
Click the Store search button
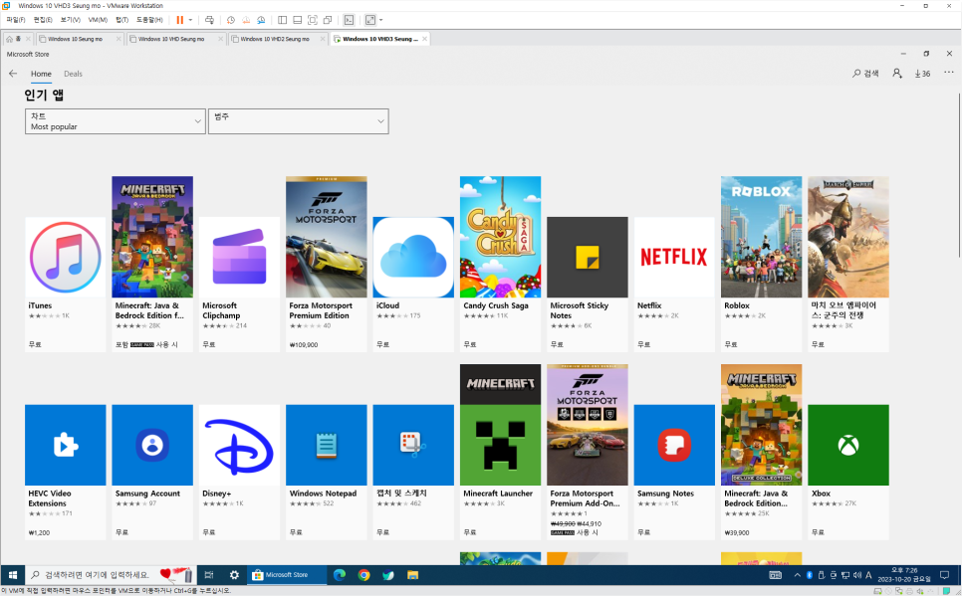(865, 73)
